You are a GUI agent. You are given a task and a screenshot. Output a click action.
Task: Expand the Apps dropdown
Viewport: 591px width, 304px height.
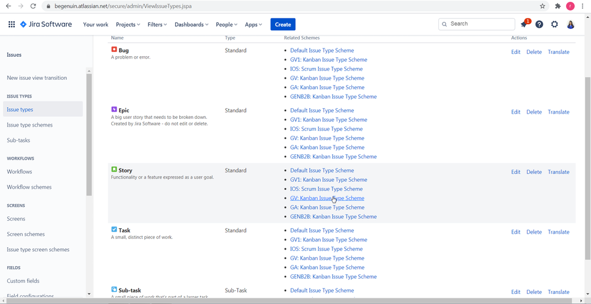(253, 24)
